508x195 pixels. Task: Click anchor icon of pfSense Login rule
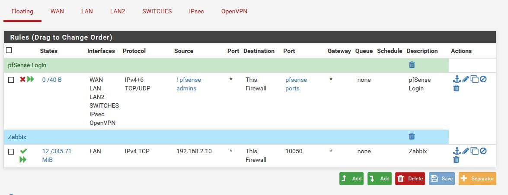tap(457, 79)
